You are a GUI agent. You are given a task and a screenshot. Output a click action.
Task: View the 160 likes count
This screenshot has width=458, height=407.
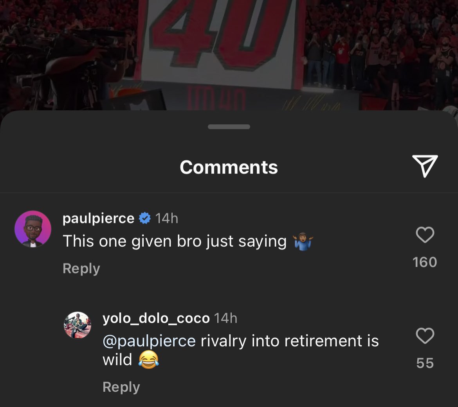425,262
